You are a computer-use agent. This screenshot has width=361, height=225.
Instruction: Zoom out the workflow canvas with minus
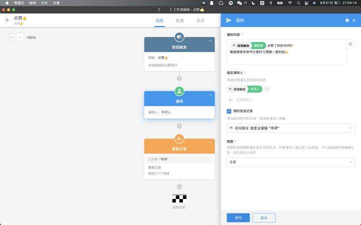point(20,37)
